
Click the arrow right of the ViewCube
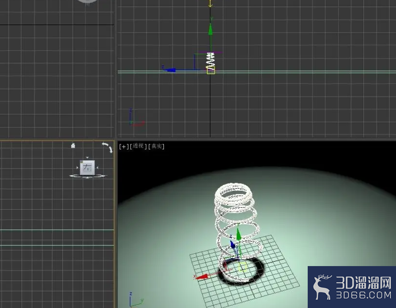click(x=98, y=168)
